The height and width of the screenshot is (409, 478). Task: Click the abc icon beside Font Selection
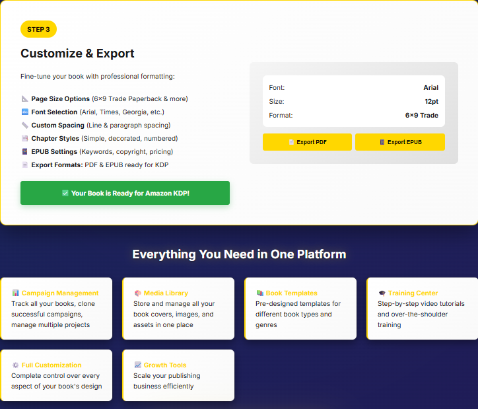[24, 112]
